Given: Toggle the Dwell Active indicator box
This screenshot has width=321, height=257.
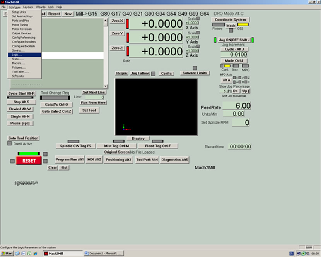Looking at the screenshot, I should pyautogui.click(x=10, y=143).
